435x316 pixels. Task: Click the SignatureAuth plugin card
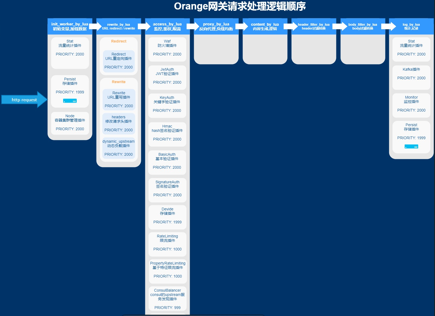167,190
